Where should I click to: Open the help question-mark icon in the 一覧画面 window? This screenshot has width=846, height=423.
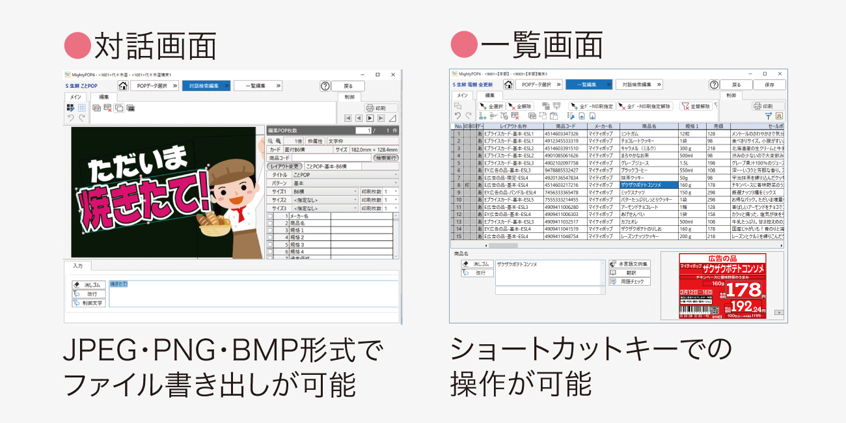[x=714, y=85]
